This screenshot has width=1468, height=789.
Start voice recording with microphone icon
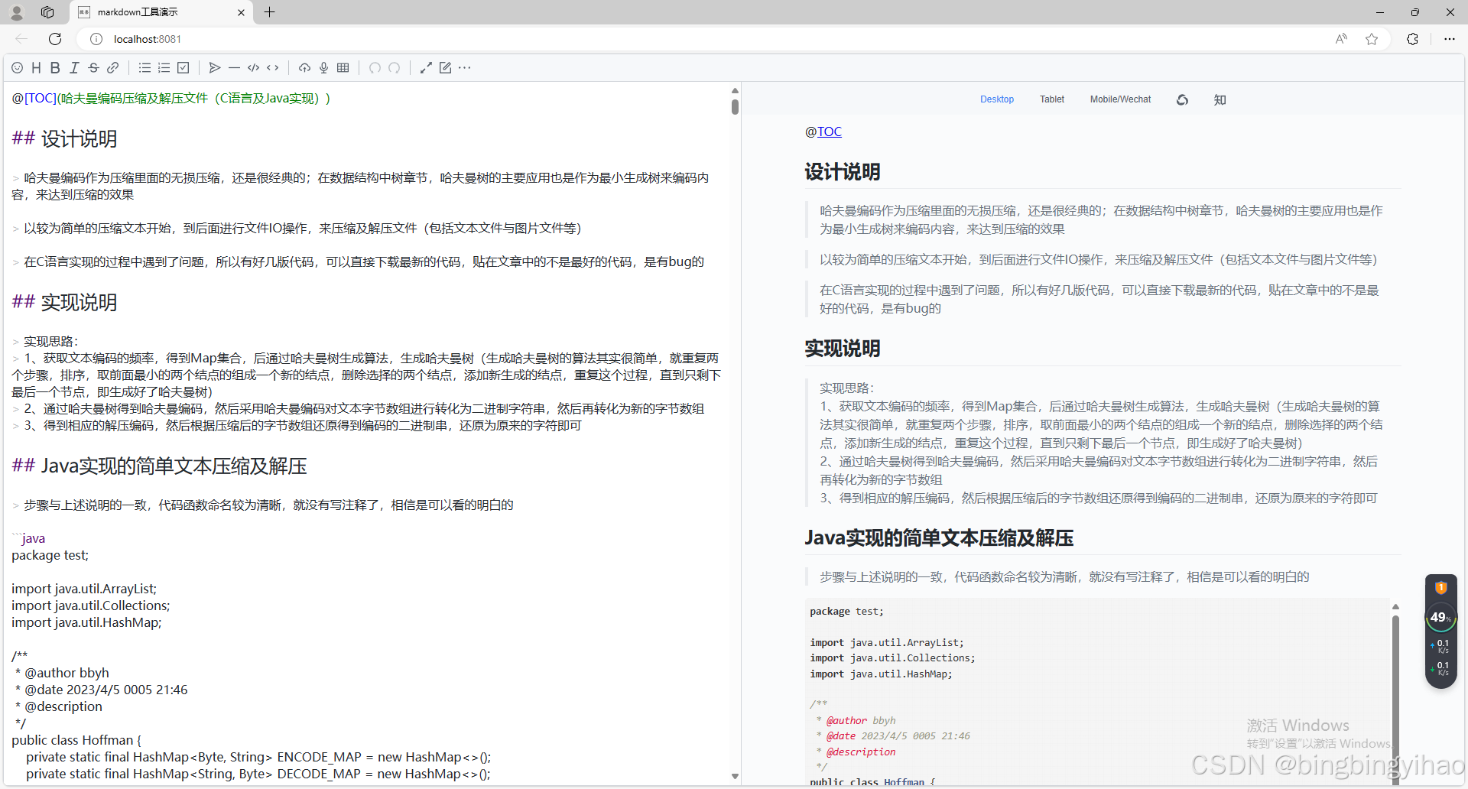(324, 68)
